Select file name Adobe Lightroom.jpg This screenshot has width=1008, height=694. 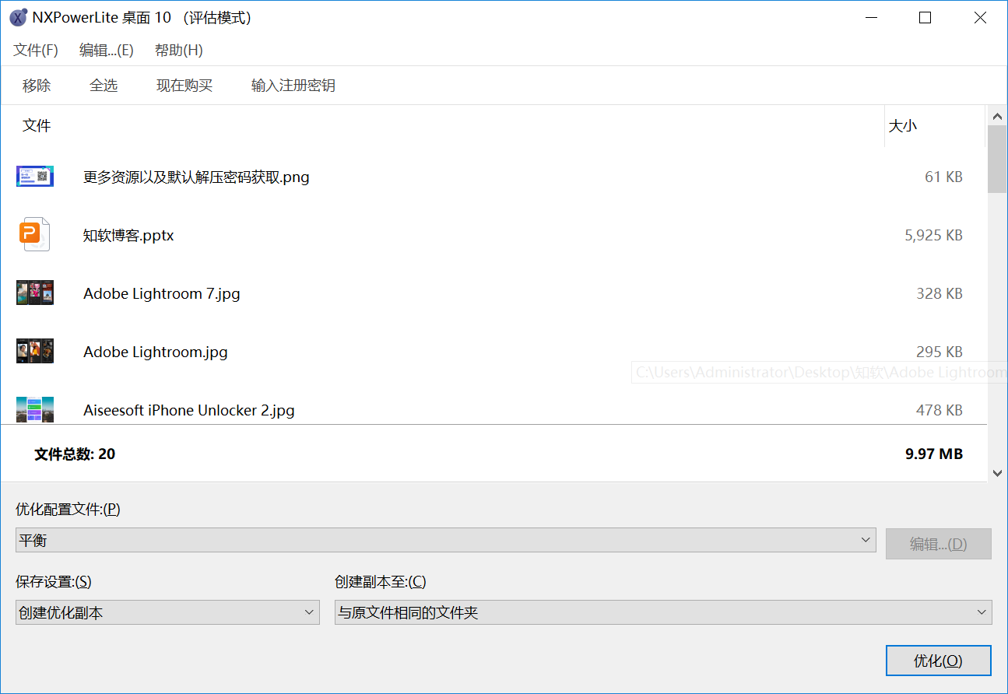point(156,352)
